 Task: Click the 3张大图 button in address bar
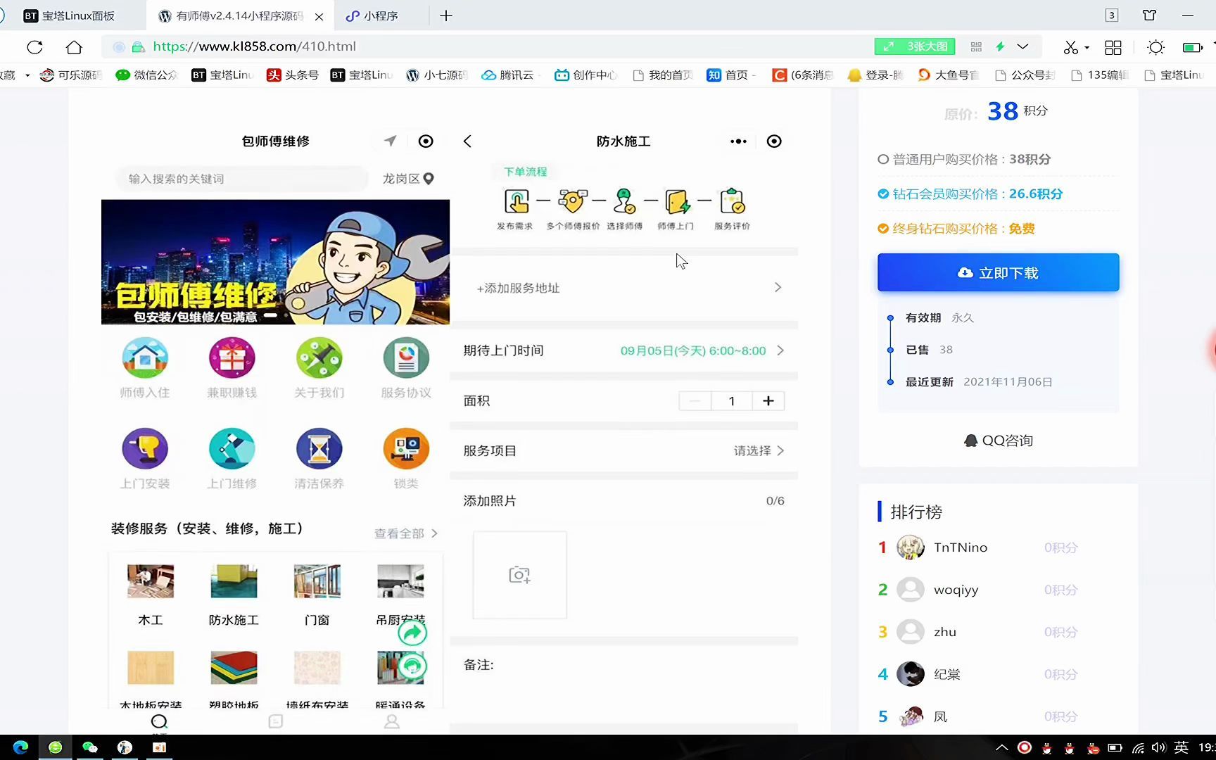(x=915, y=46)
